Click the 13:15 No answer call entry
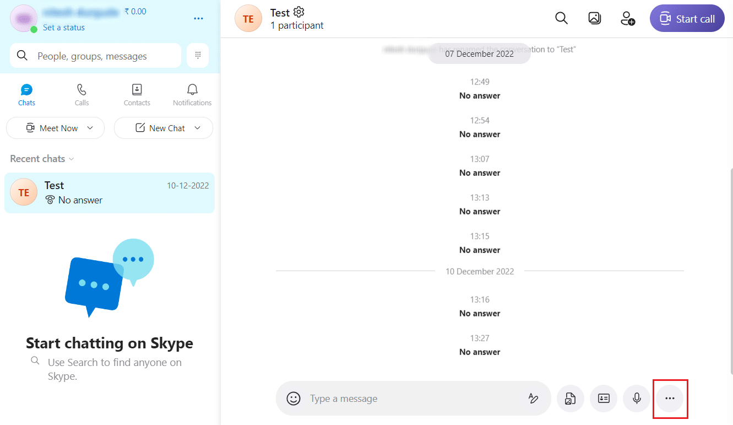Viewport: 733px width, 425px height. [480, 243]
